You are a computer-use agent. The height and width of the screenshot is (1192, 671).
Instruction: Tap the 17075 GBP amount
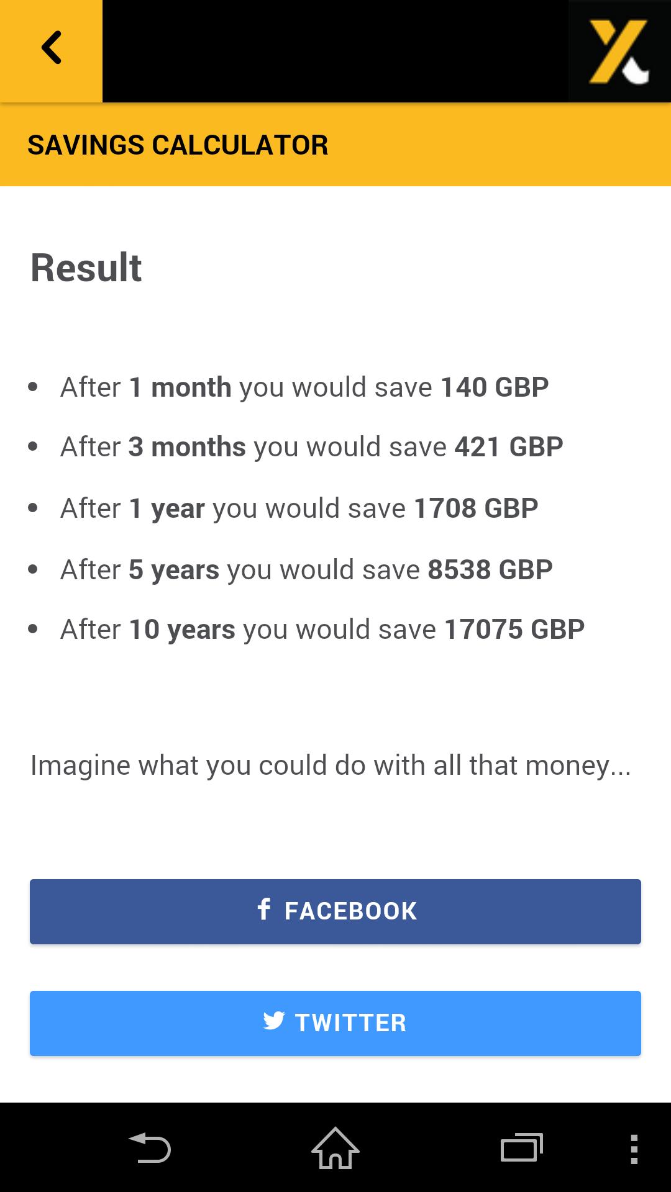tap(514, 630)
